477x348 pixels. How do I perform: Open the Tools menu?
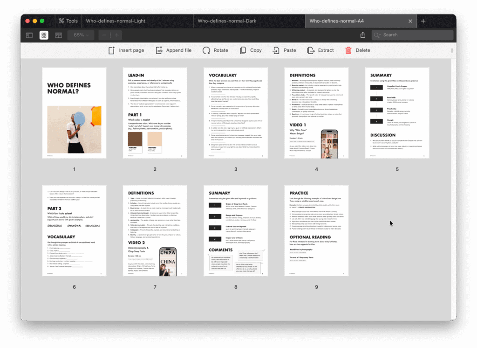point(68,21)
